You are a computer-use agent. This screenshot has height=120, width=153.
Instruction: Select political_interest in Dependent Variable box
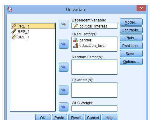tap(94, 26)
